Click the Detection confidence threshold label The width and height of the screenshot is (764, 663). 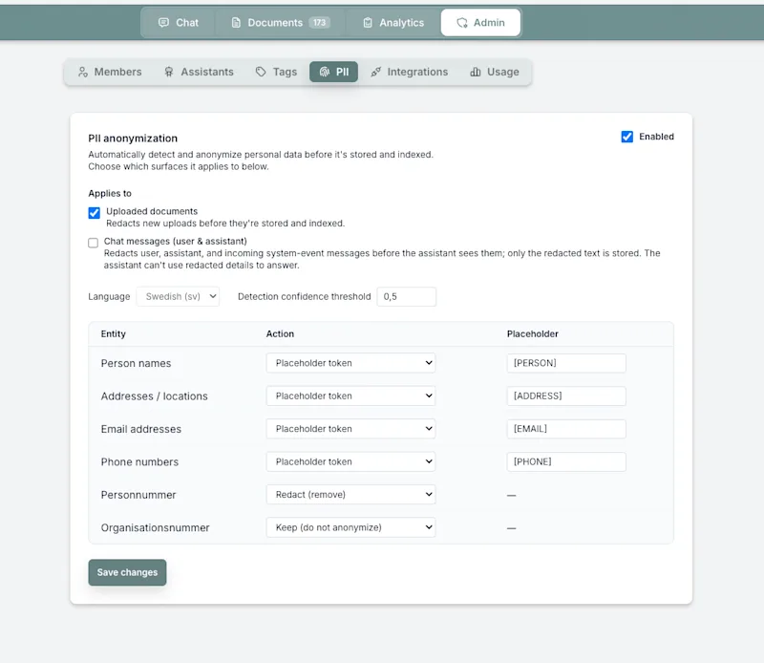coord(304,296)
